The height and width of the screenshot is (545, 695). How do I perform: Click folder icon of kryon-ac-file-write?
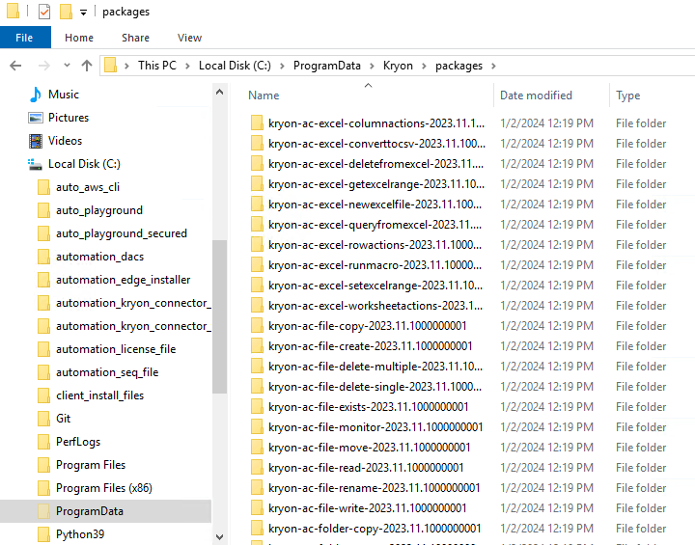coord(257,508)
